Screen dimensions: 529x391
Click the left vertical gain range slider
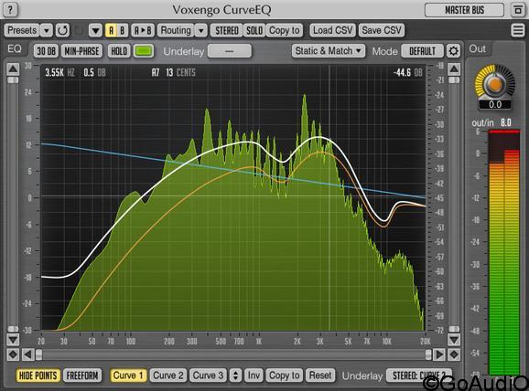pos(13,205)
